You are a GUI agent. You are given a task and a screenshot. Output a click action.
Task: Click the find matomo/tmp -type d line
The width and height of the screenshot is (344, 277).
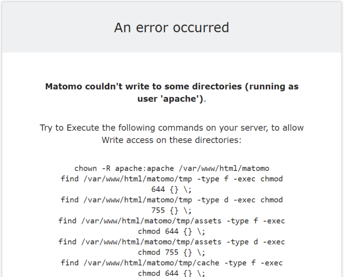click(172, 200)
